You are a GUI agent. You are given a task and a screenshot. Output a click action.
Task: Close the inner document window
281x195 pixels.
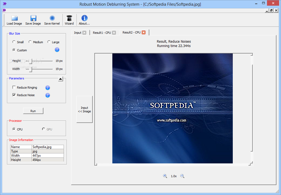pos(276,11)
